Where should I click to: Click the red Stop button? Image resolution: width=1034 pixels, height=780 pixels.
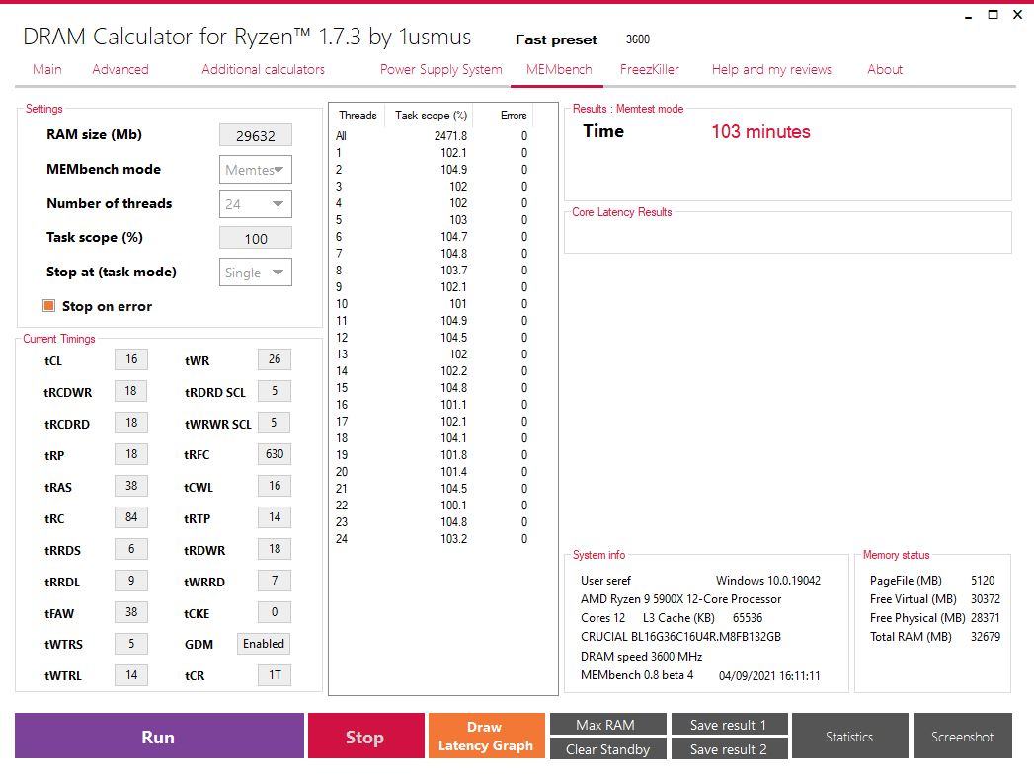tap(366, 736)
